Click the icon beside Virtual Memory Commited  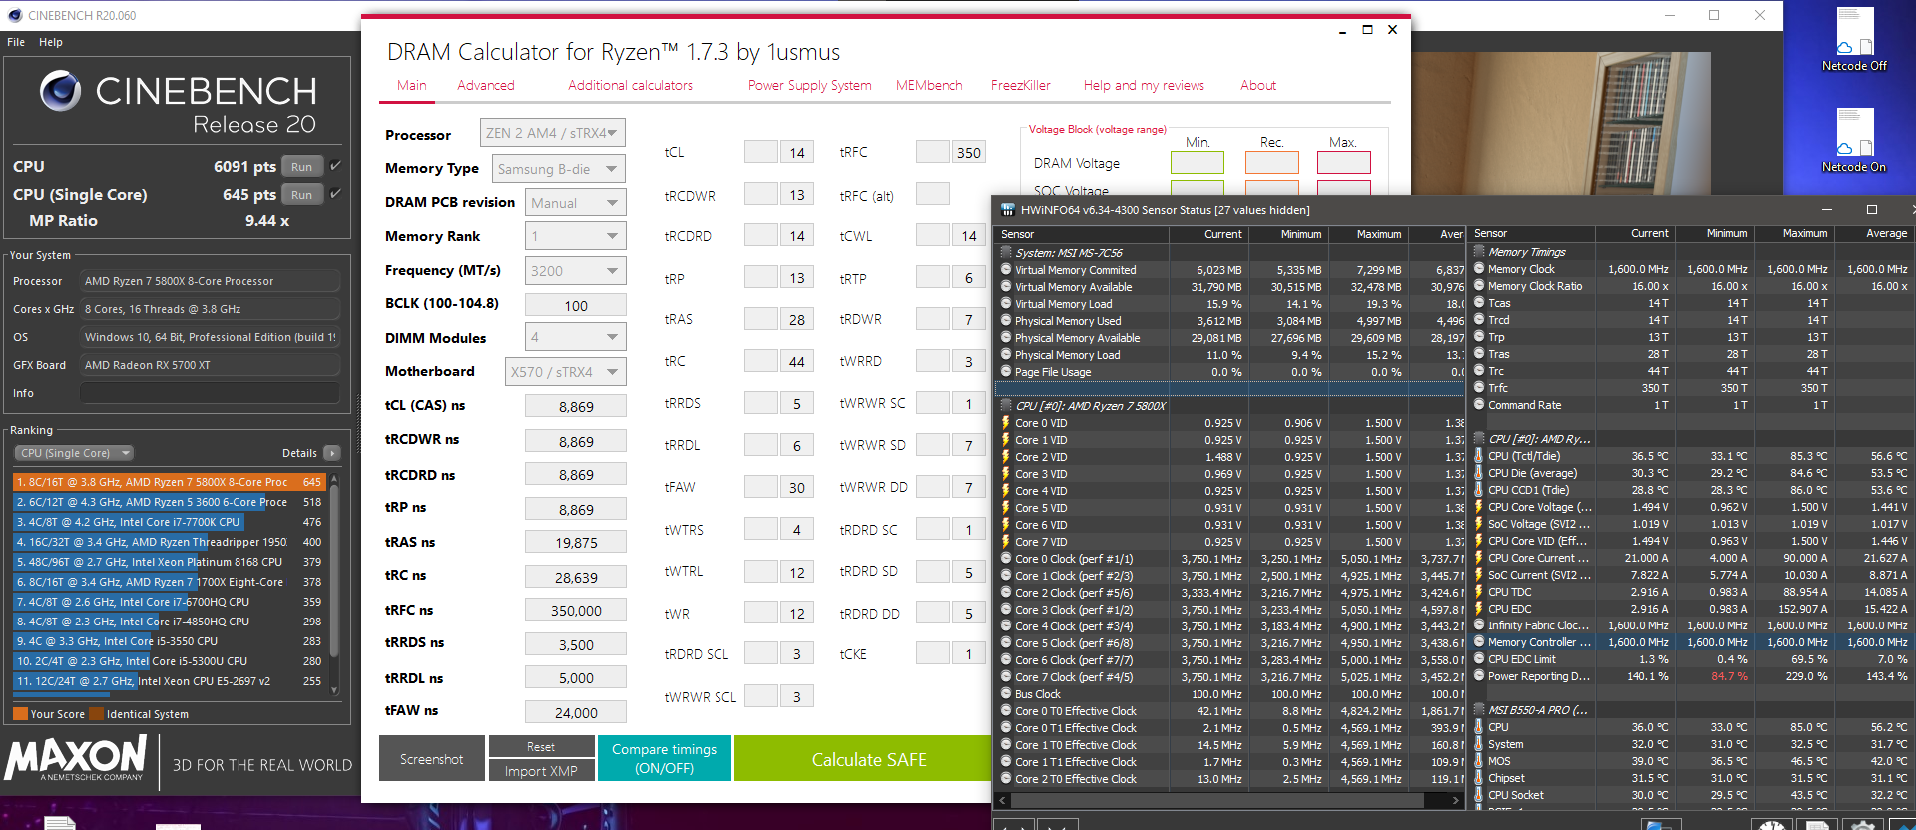click(x=1006, y=270)
